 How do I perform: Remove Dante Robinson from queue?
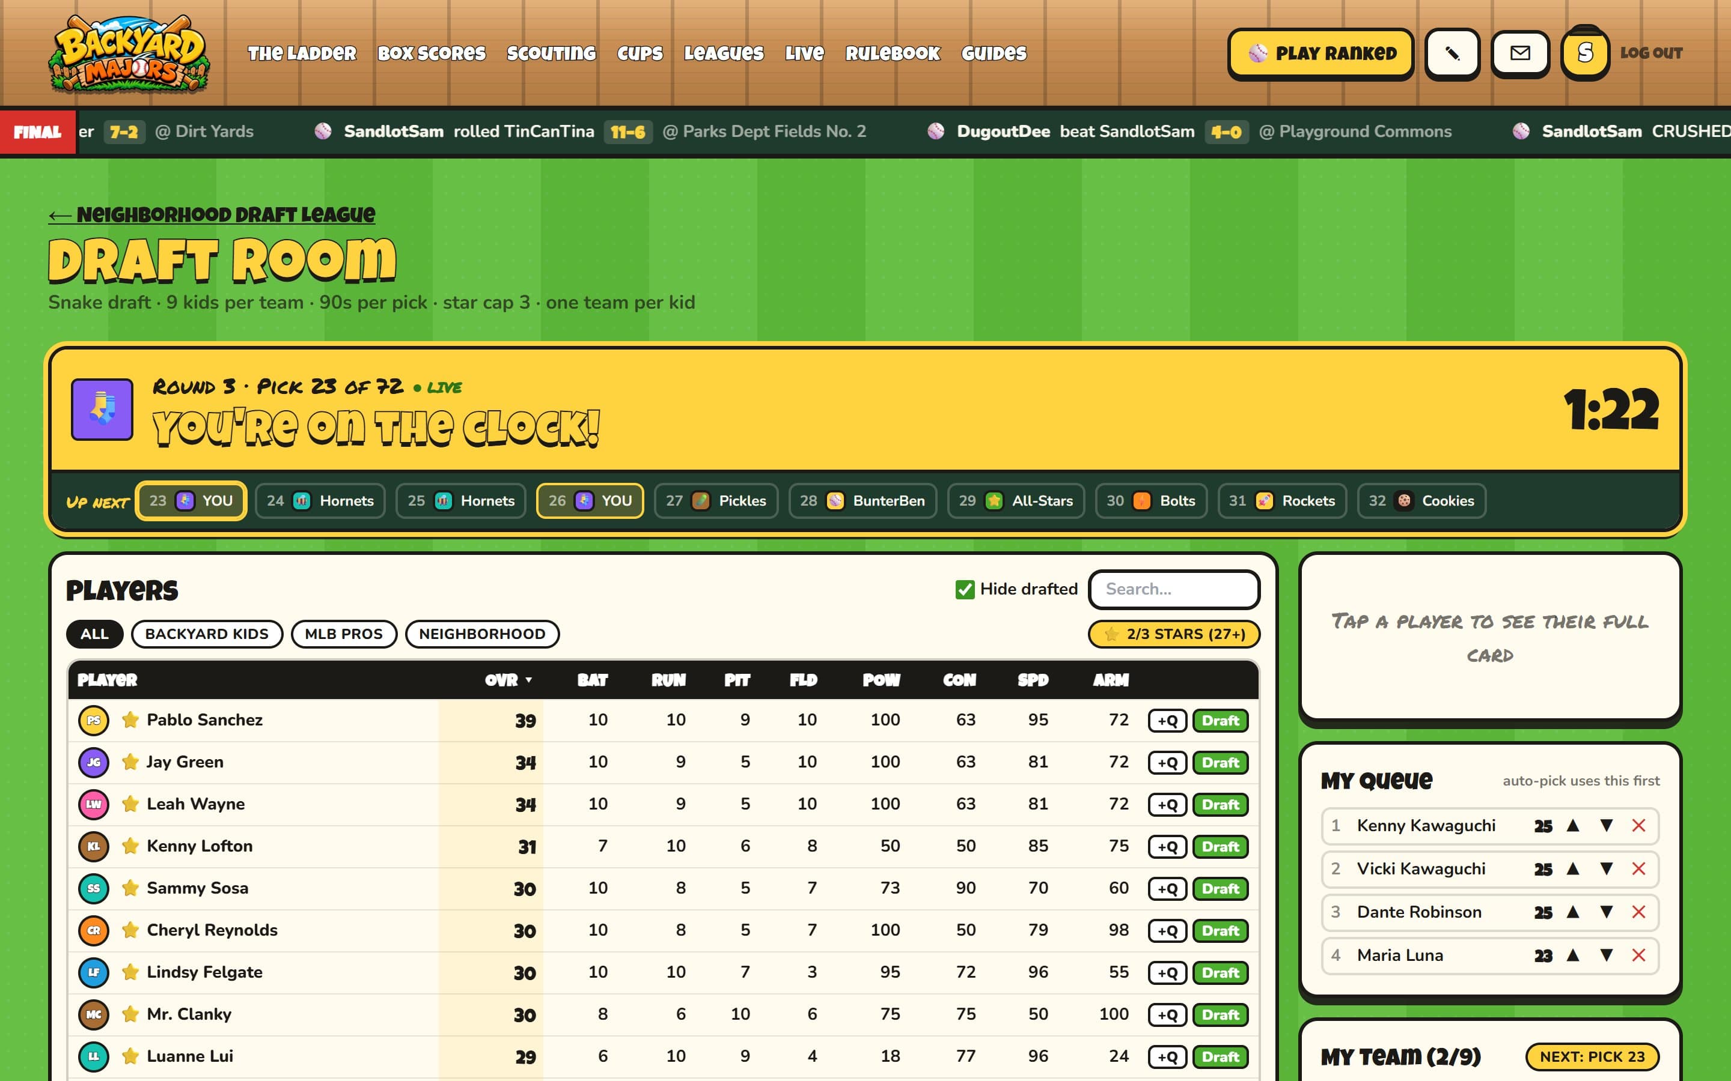(x=1638, y=912)
